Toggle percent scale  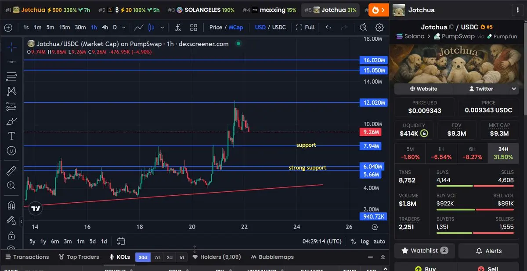(353, 241)
